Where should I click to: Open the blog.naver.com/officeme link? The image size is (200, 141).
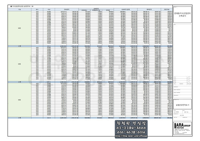tap(131, 136)
